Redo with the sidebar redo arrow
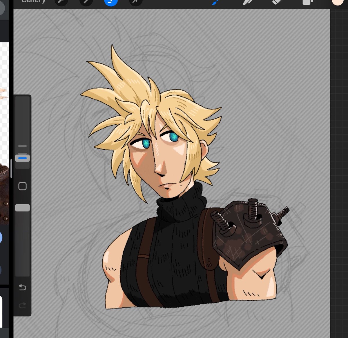 [22, 305]
